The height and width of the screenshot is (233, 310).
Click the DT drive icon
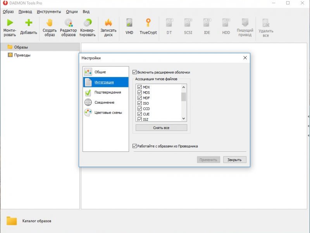click(x=169, y=23)
